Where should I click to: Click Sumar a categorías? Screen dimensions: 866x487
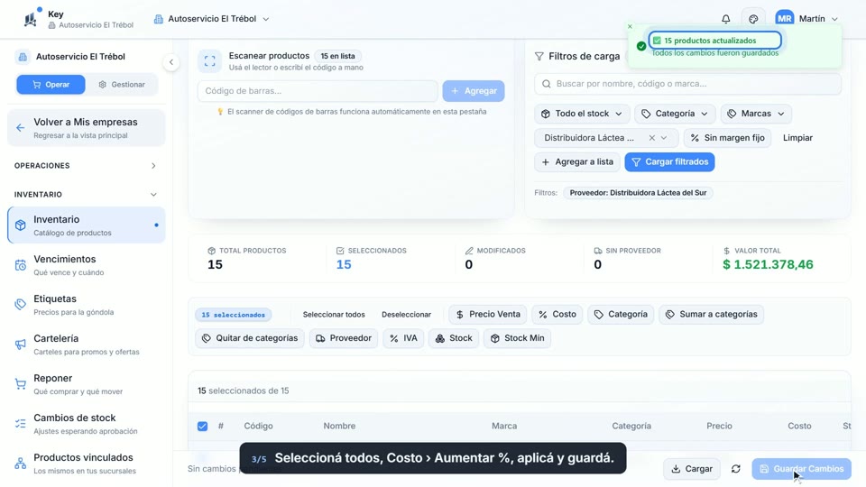(x=712, y=314)
